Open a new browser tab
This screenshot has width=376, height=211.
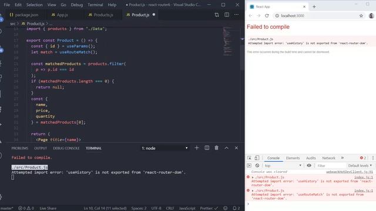[x=314, y=6]
